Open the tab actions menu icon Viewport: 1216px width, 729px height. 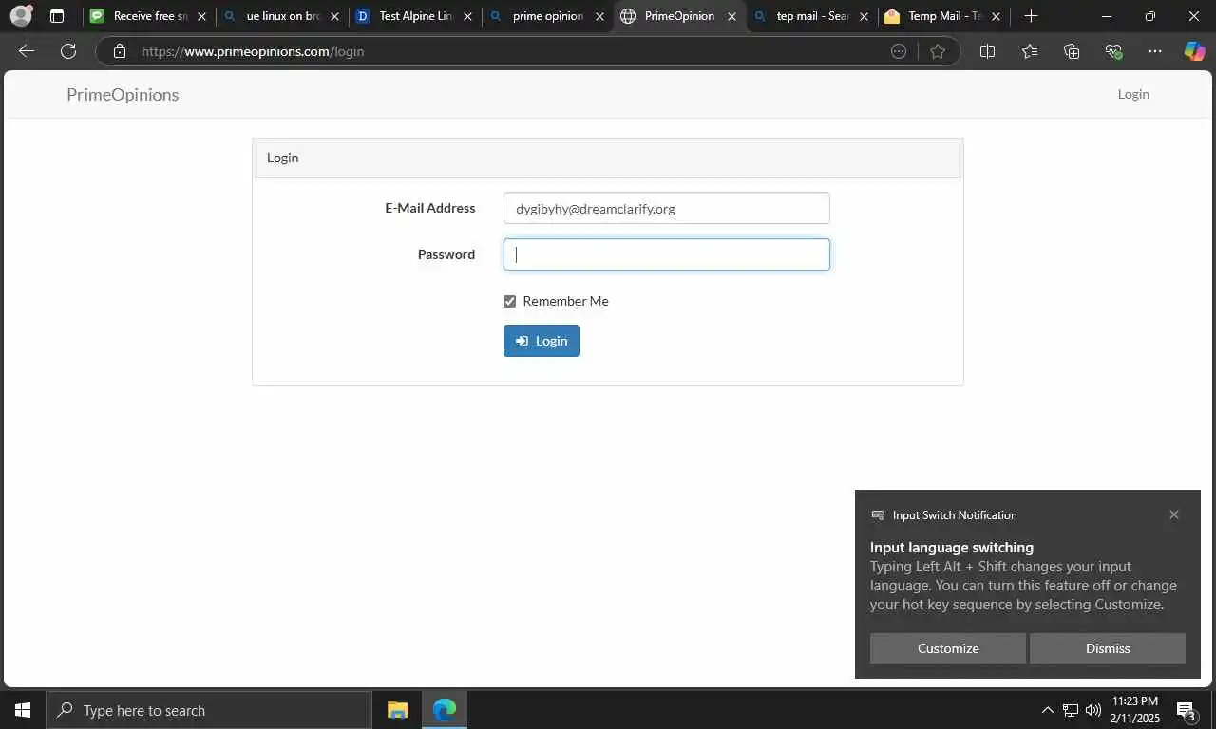point(57,16)
